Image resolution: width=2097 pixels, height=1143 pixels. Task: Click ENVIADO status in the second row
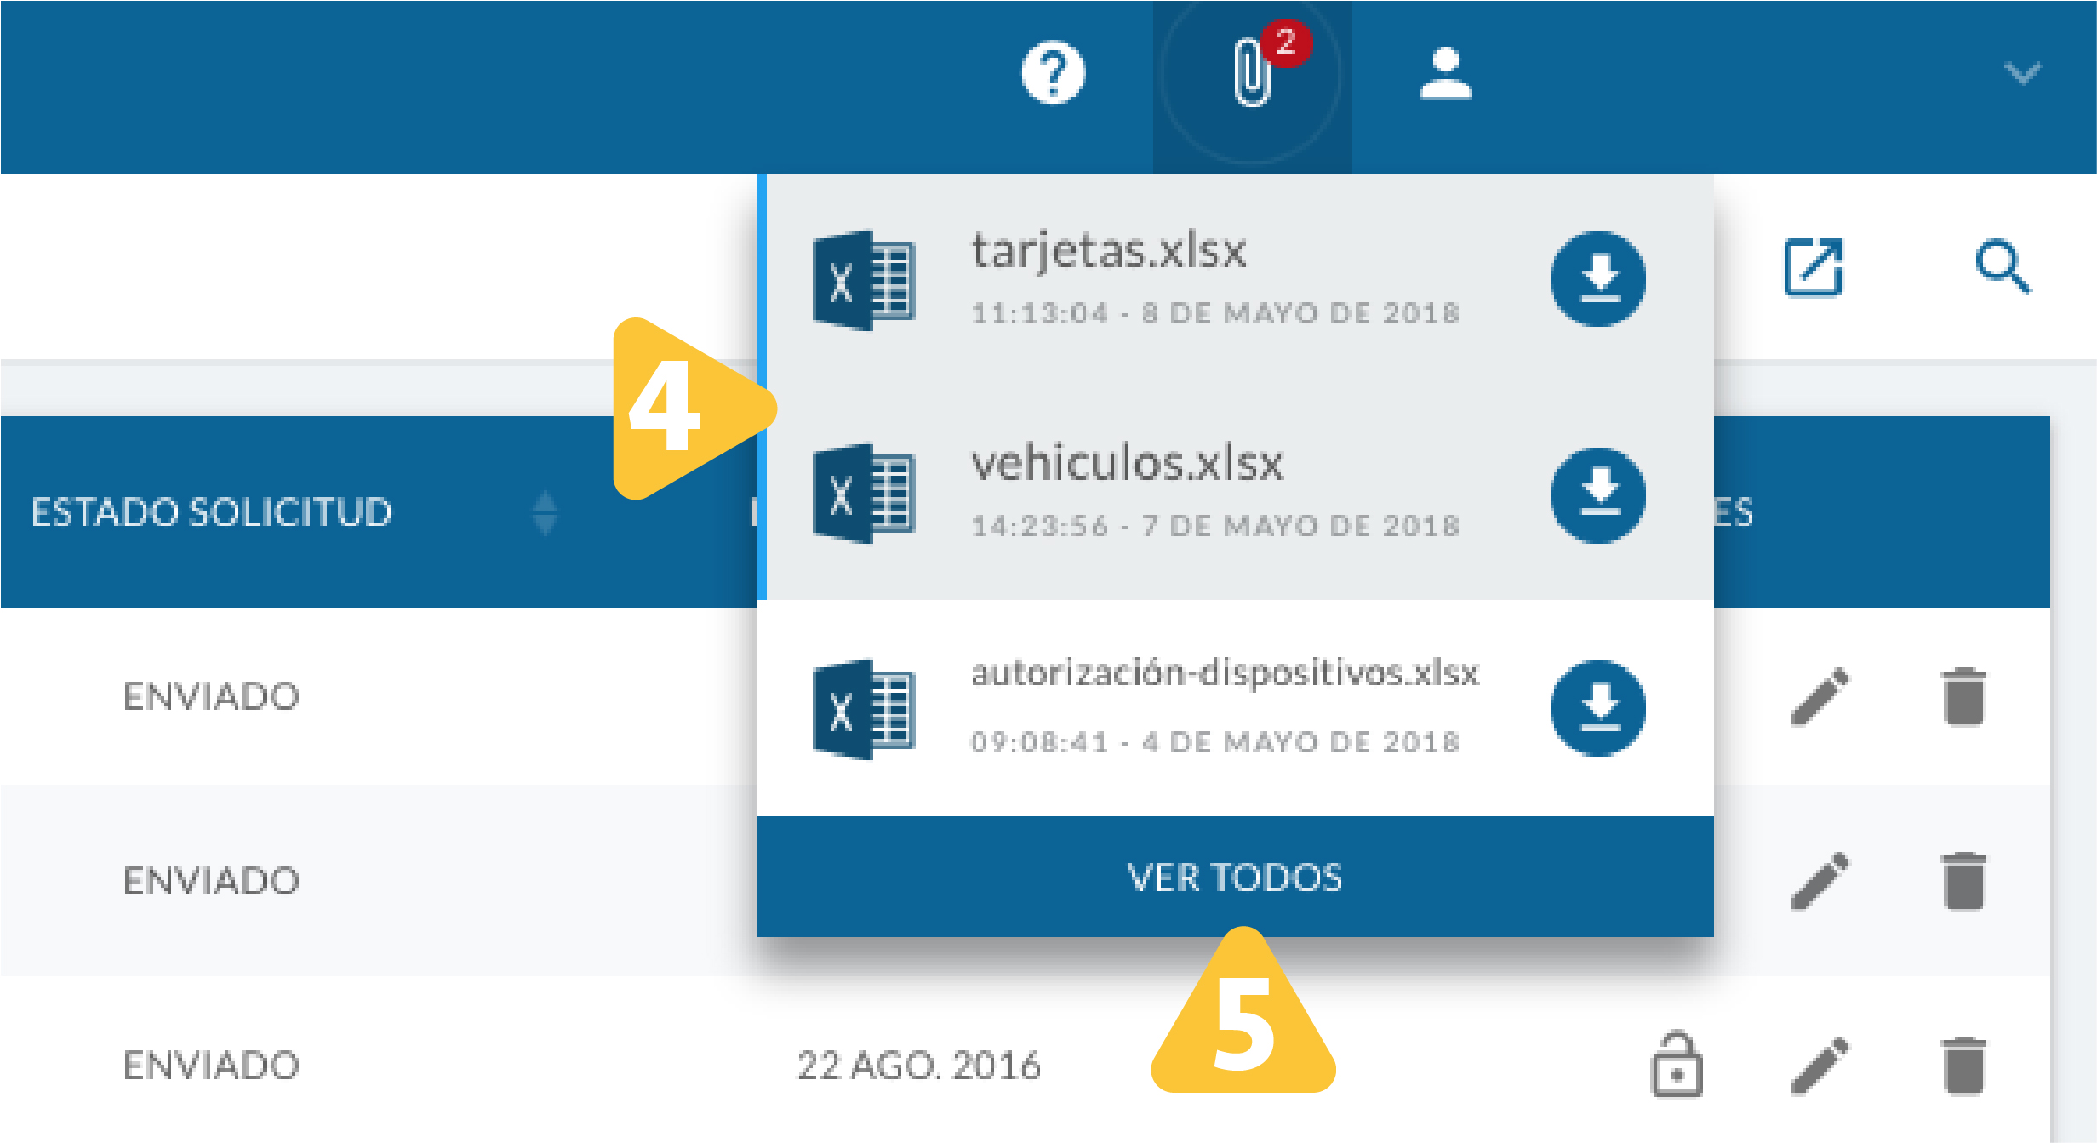(211, 881)
